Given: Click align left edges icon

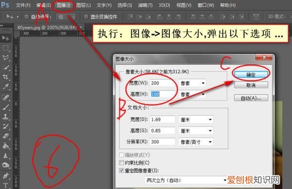Looking at the screenshot, I should tap(160, 17).
